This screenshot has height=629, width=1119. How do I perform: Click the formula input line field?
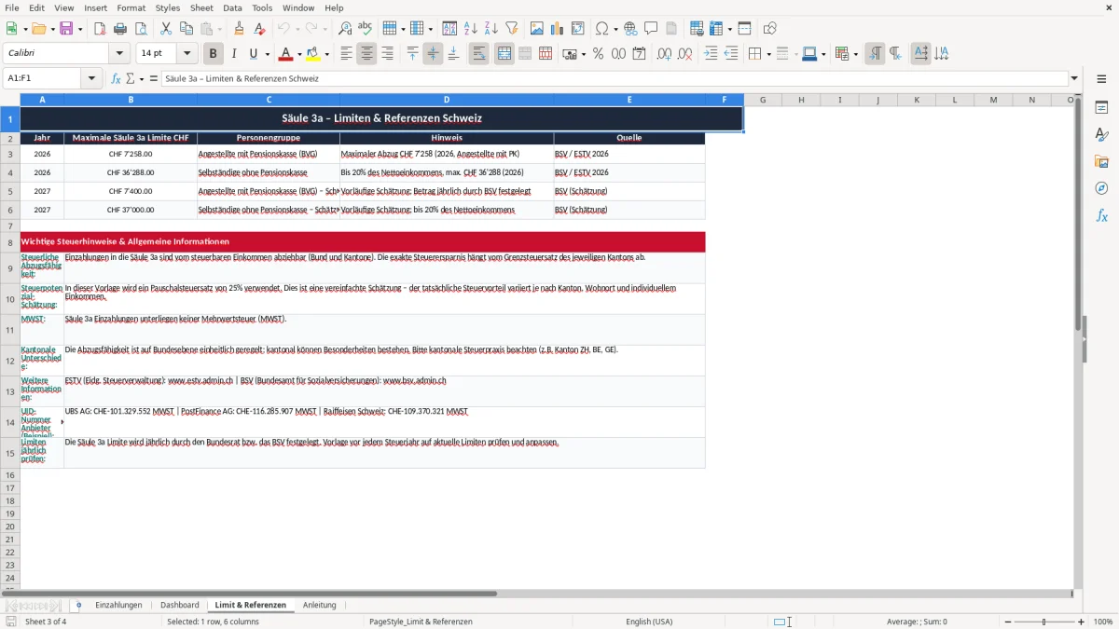coord(614,78)
